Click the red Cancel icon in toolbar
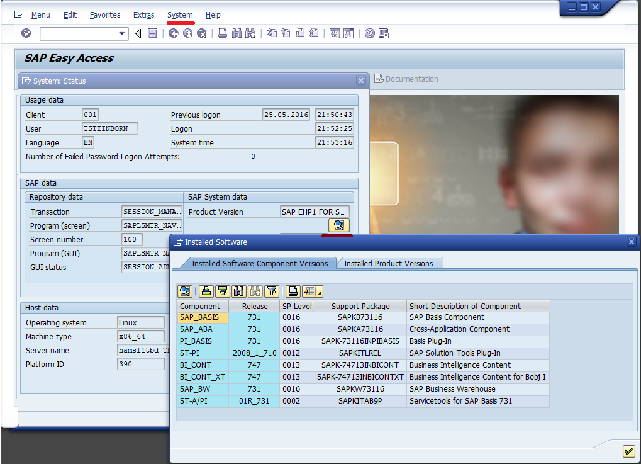This screenshot has width=641, height=464. 202,33
